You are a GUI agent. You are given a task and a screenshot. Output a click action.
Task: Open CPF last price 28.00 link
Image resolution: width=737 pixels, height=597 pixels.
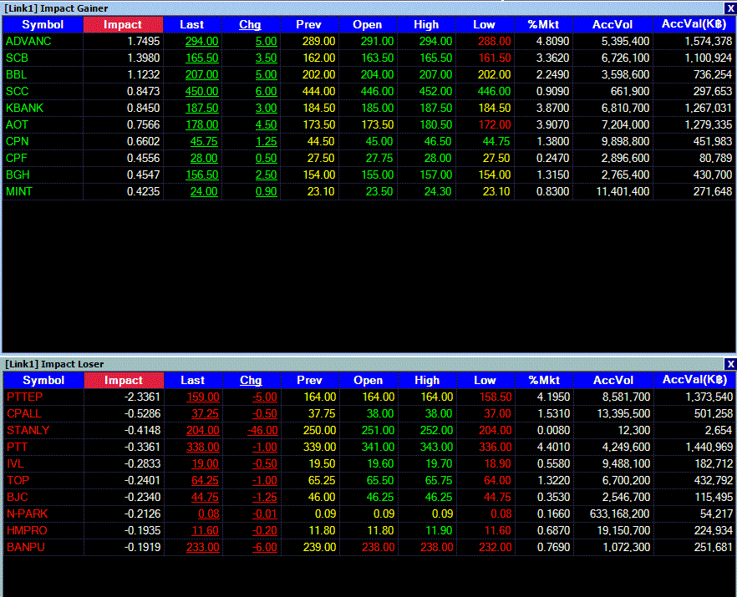point(204,159)
